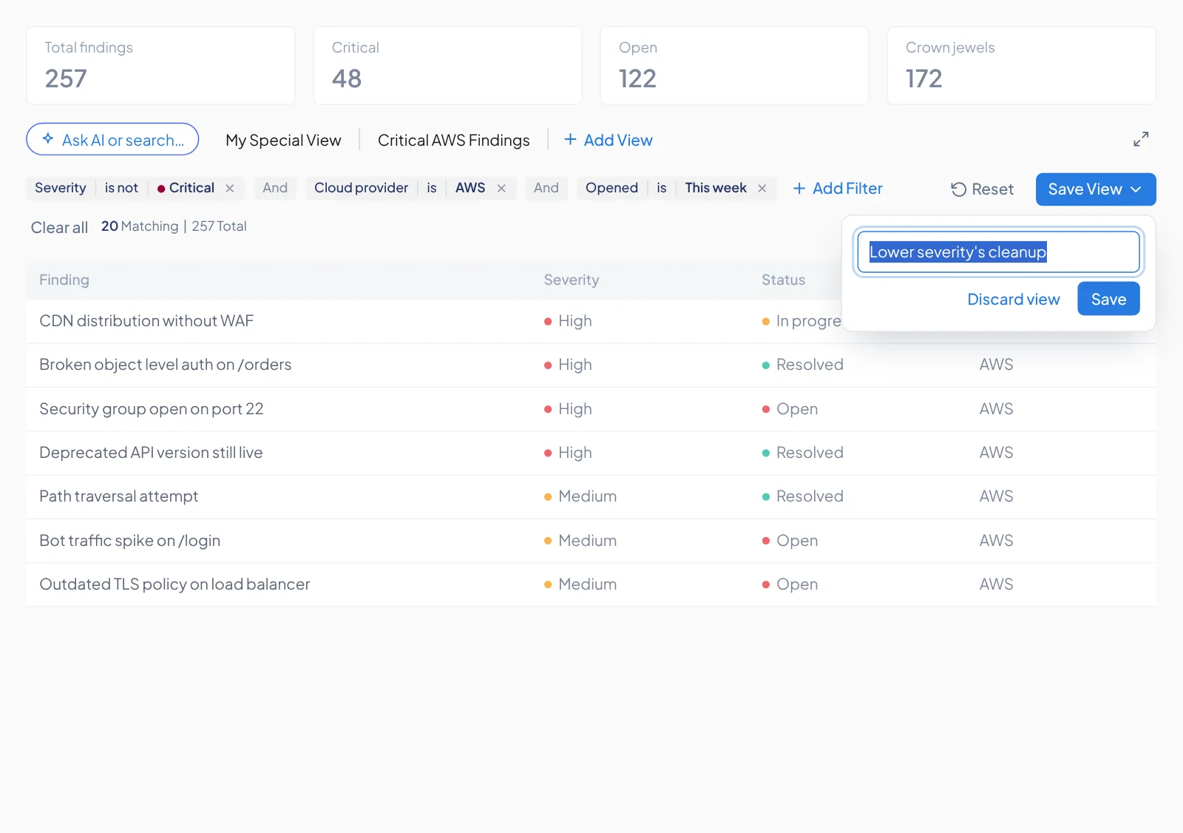Sort by the Status column header
This screenshot has width=1183, height=833.
click(x=783, y=280)
